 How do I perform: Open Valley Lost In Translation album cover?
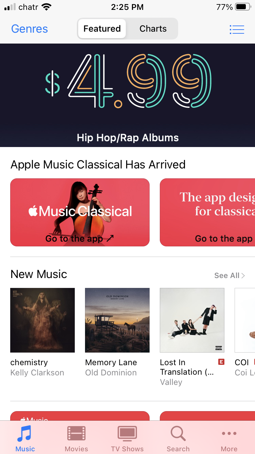tap(192, 320)
